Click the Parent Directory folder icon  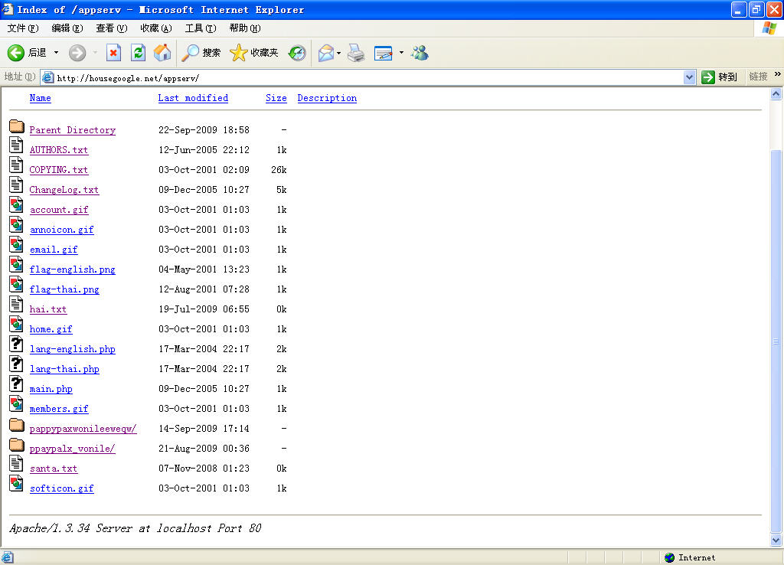pyautogui.click(x=17, y=126)
